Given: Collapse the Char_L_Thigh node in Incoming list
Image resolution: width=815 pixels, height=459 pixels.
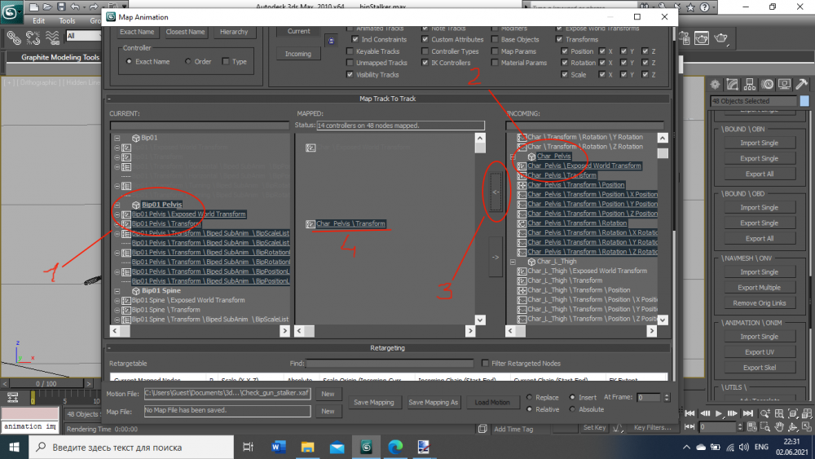Looking at the screenshot, I should coord(513,262).
